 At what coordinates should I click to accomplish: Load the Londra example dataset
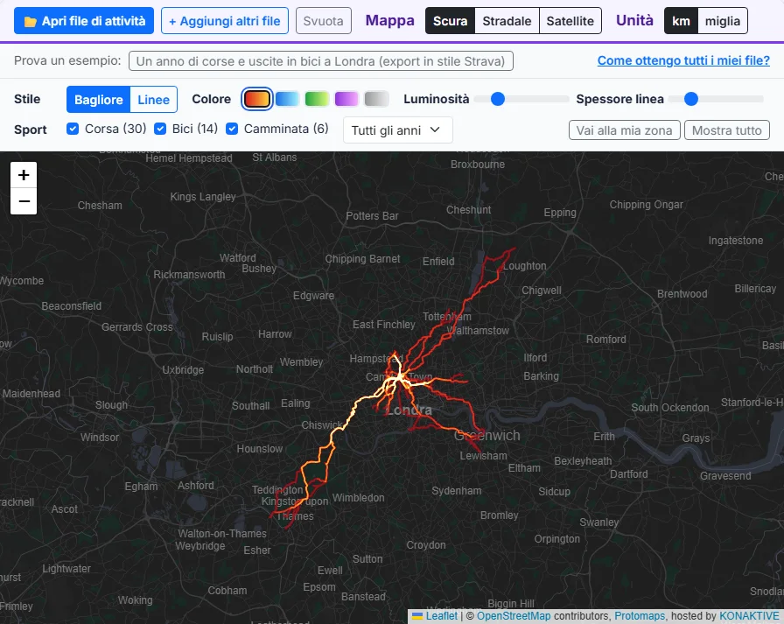(320, 61)
